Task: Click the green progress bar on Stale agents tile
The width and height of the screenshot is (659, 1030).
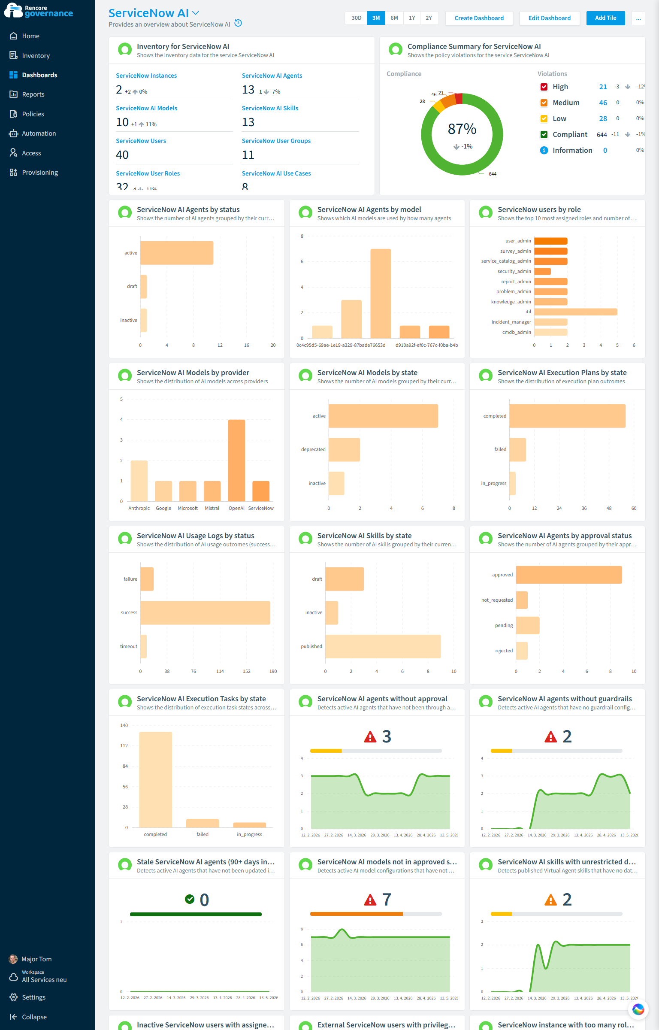Action: 196,914
